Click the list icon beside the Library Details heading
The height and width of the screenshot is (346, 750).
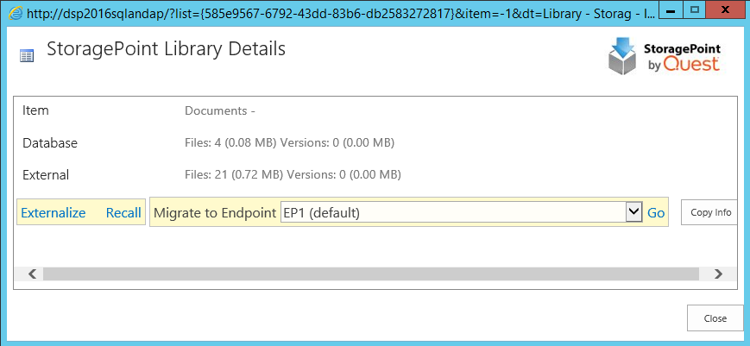[27, 55]
